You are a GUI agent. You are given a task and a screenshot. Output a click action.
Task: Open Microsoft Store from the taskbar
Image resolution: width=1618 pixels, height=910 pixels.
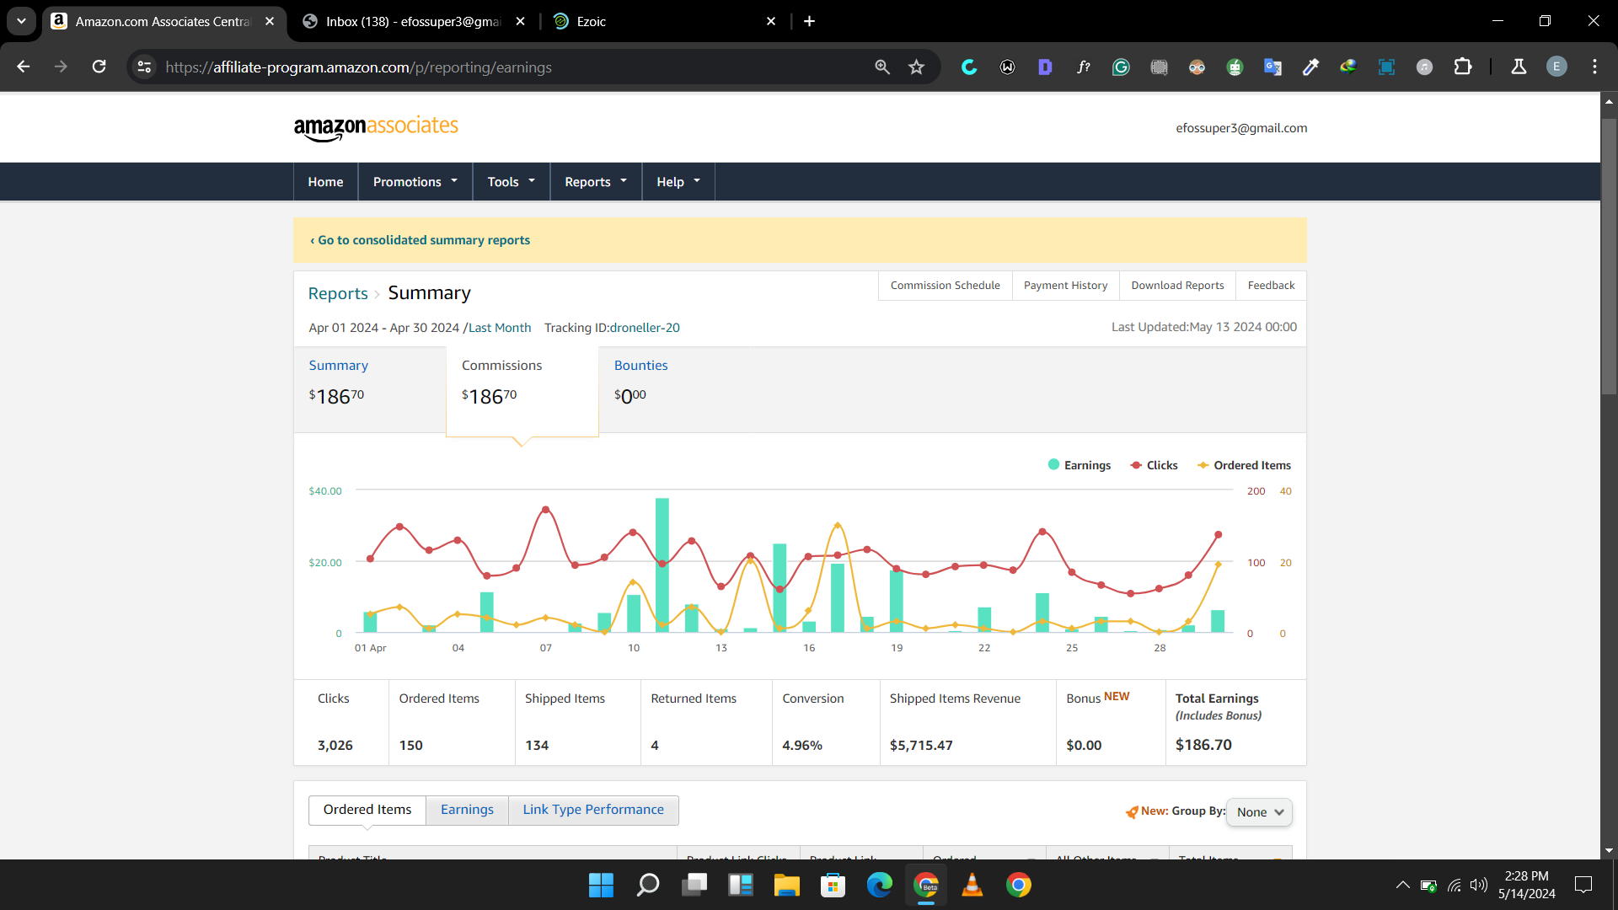pyautogui.click(x=833, y=885)
